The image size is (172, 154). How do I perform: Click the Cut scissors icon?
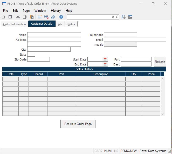pos(18,17)
